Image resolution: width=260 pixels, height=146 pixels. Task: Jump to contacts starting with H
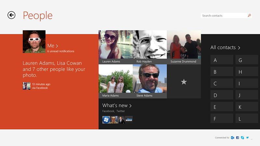tap(247, 71)
